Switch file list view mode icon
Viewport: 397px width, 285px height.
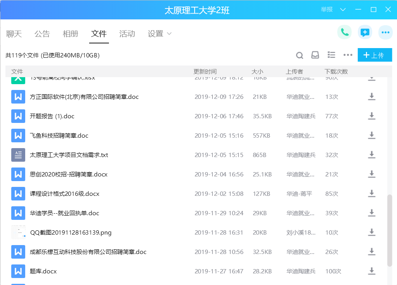coord(331,55)
